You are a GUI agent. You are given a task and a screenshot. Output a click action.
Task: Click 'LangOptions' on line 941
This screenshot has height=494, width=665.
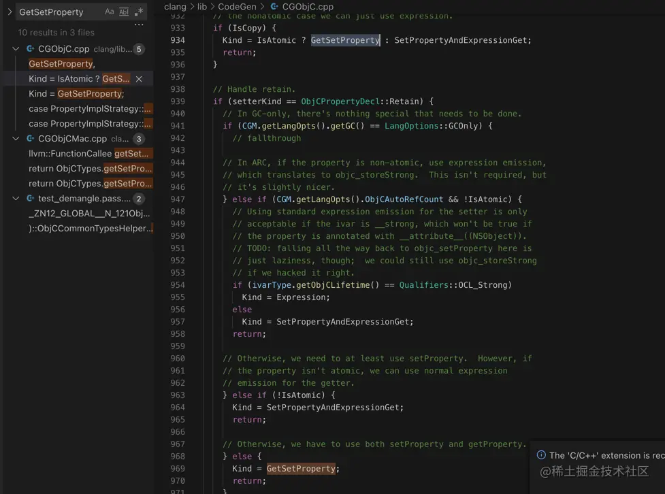(412, 126)
